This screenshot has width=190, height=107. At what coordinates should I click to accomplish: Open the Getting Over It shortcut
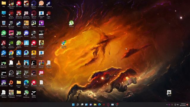click(x=26, y=64)
